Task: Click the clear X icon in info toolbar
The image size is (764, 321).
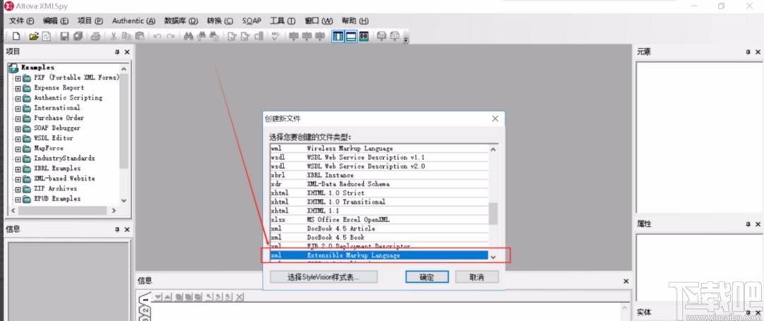Action: tap(240, 297)
